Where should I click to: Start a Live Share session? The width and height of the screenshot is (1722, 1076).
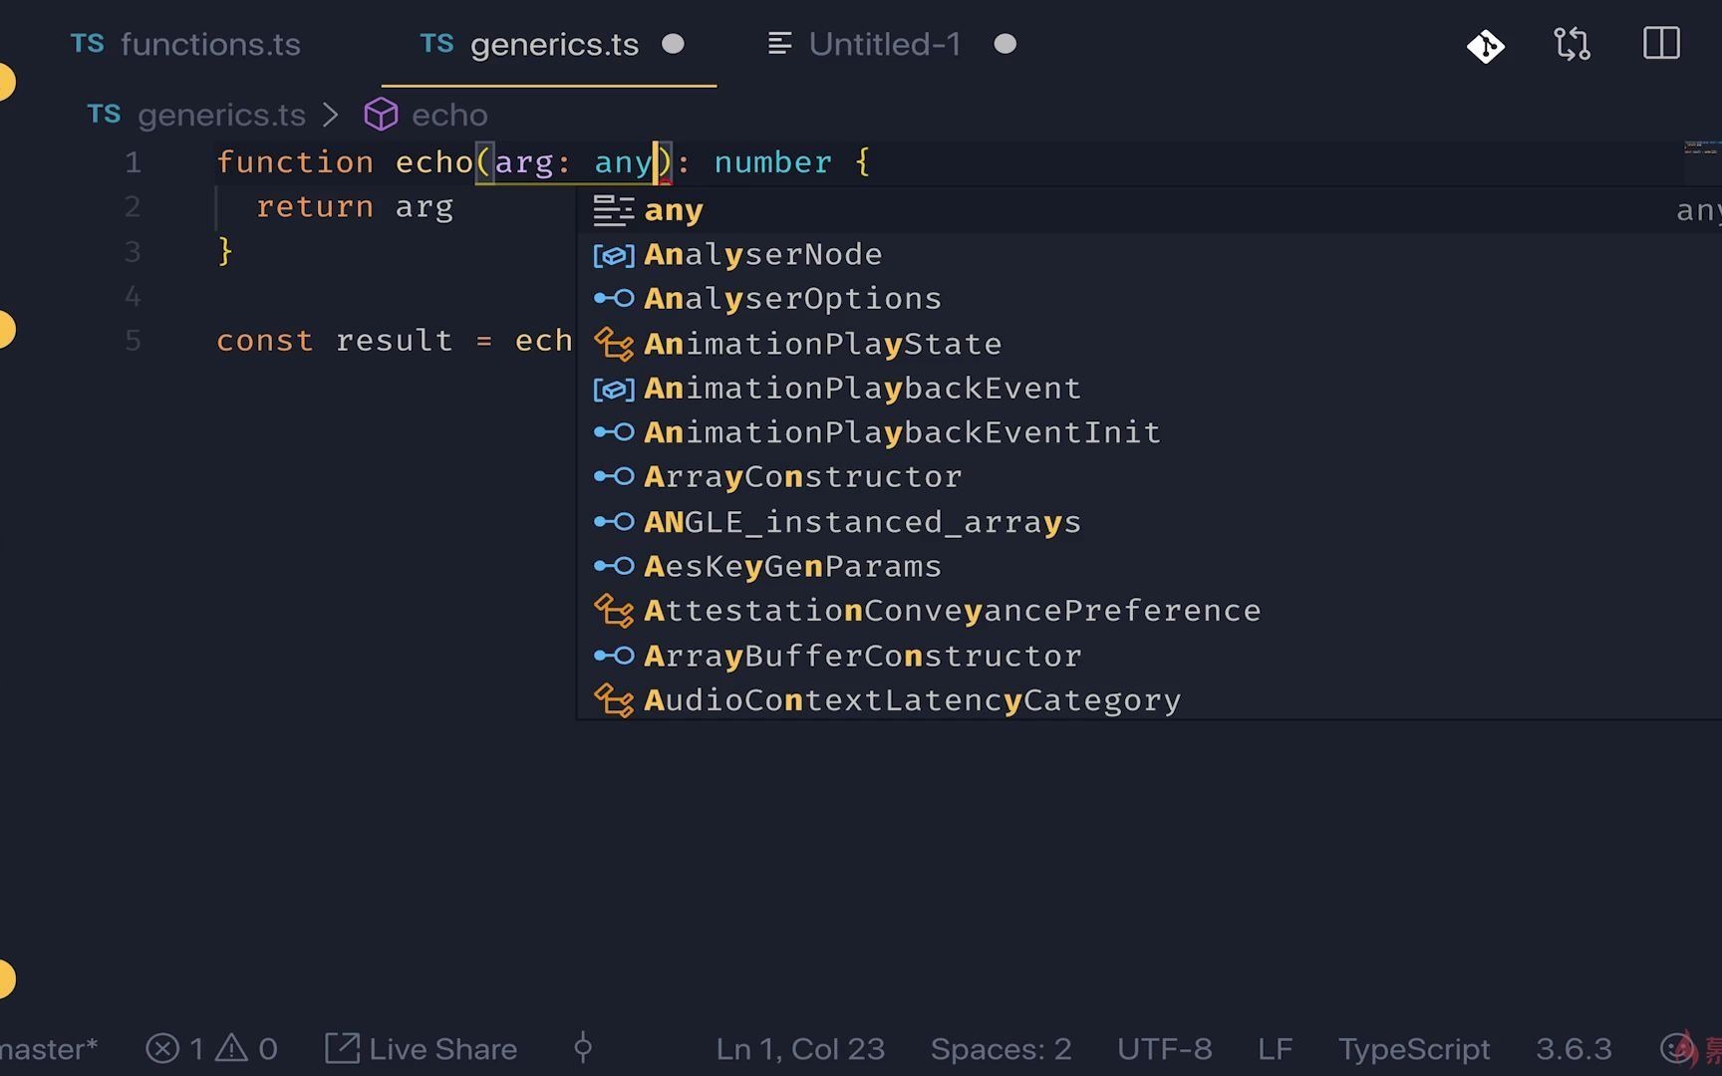tap(422, 1049)
